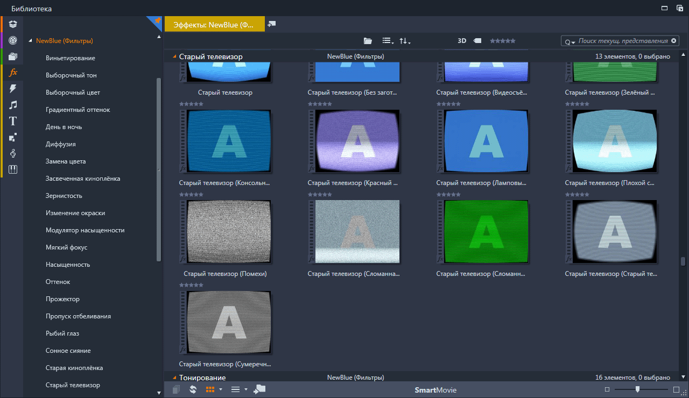The width and height of the screenshot is (689, 398).
Task: Open the project bins section icon
Action: coord(13,24)
